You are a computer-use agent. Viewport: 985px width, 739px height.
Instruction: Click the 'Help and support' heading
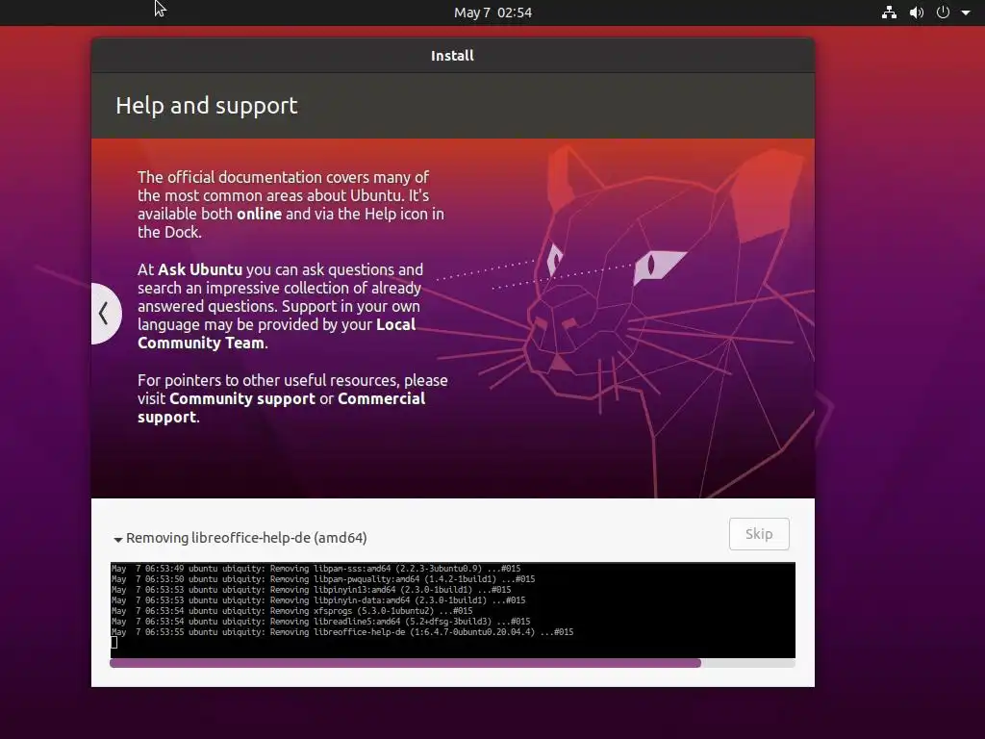[x=207, y=106]
